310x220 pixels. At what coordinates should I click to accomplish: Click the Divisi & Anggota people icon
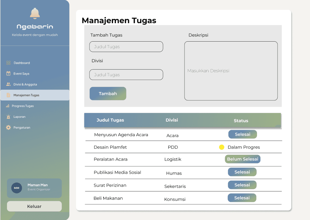[x=8, y=84]
